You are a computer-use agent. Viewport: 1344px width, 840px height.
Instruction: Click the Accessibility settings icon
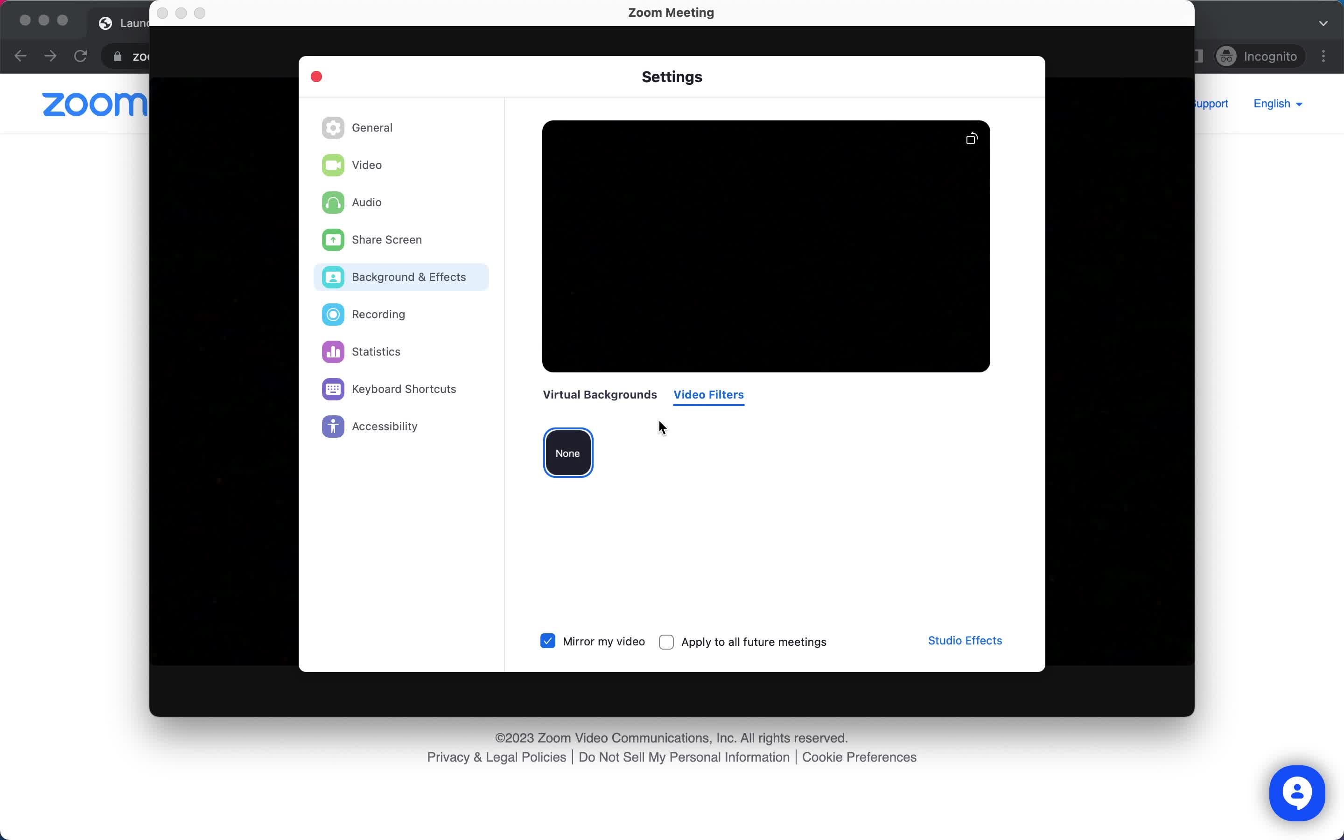pyautogui.click(x=333, y=426)
